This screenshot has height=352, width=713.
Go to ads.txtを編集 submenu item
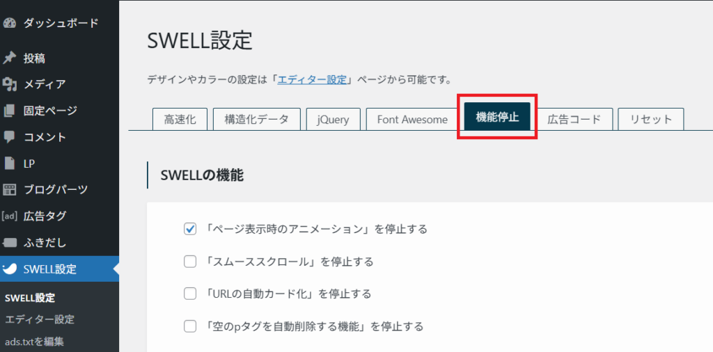coord(35,341)
